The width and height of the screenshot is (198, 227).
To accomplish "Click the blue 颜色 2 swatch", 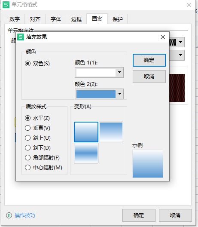I will 96,94.
